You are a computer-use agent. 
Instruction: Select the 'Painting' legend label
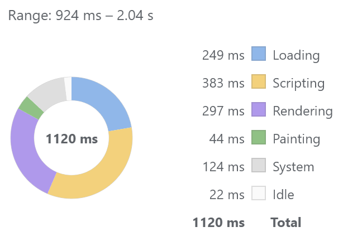297,139
